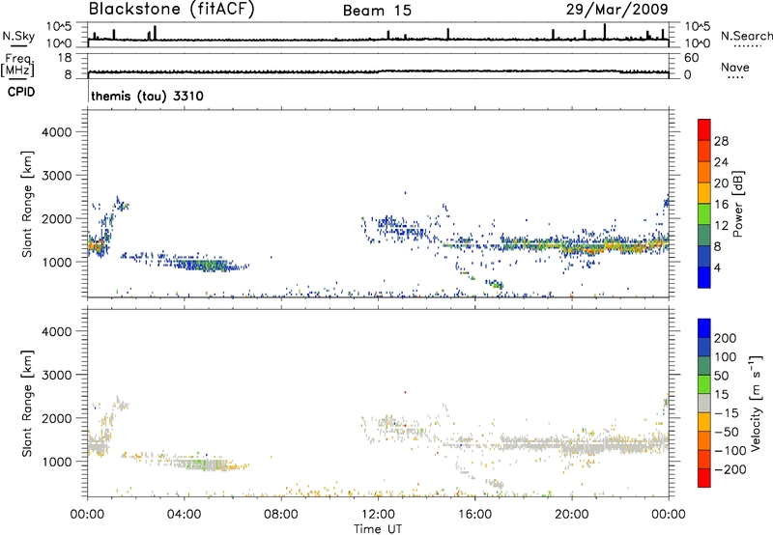Click the '28' label on the power colorbar
Image resolution: width=773 pixels, height=535 pixels.
click(721, 141)
